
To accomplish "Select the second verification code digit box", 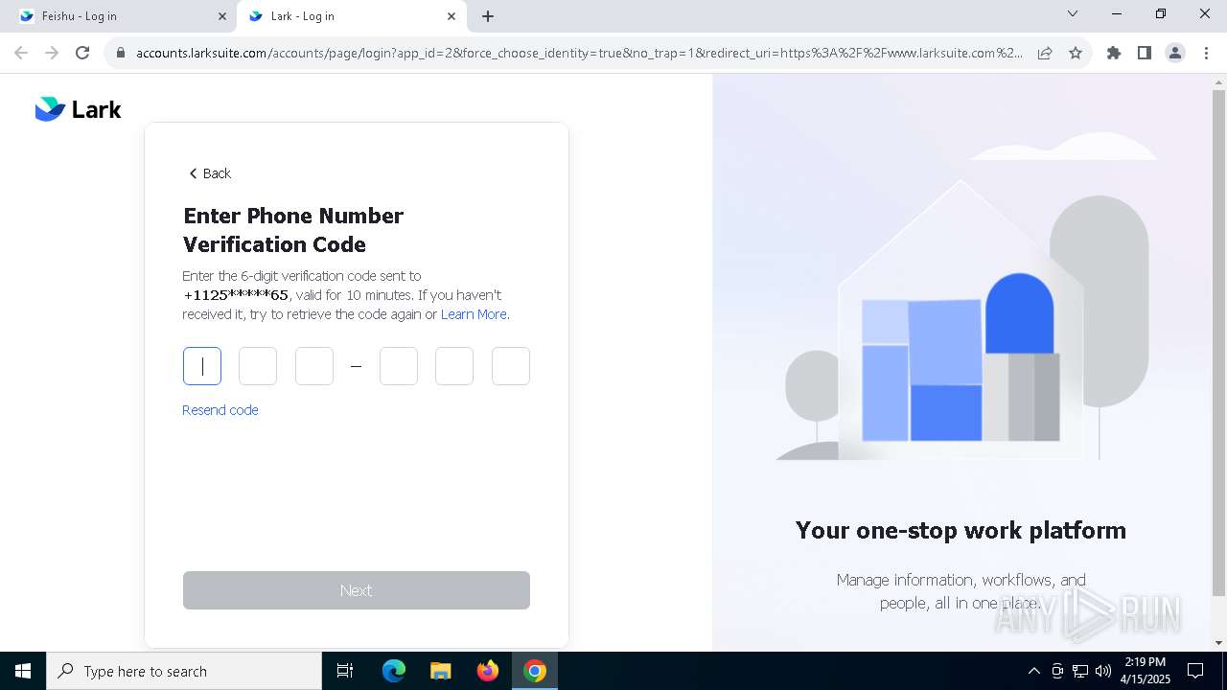I will 258,366.
